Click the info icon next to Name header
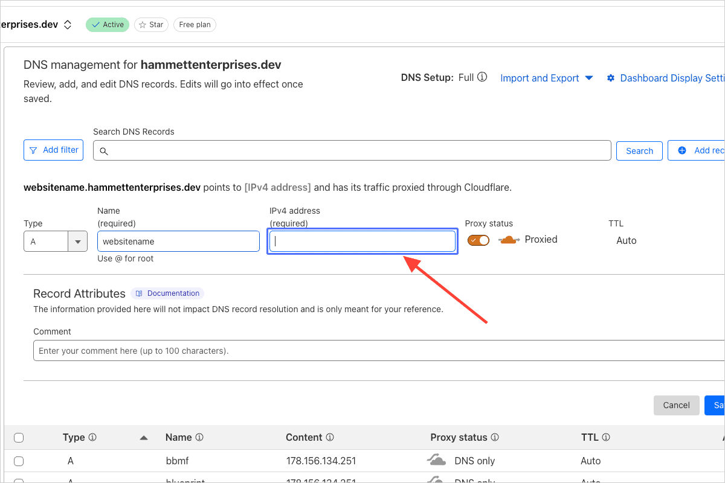The height and width of the screenshot is (483, 725). pos(199,438)
